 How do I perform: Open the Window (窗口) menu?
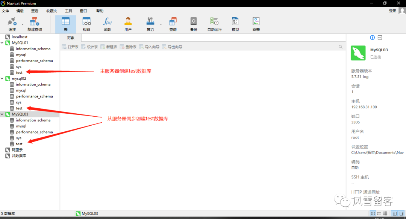(x=83, y=11)
